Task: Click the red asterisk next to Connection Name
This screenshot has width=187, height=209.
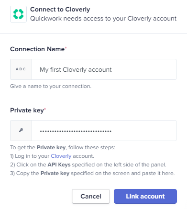Action: click(x=66, y=48)
